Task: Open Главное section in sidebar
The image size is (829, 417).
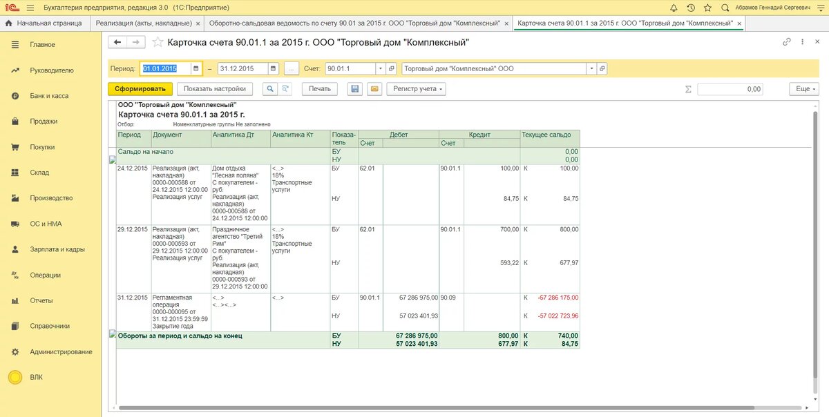Action: 42,45
